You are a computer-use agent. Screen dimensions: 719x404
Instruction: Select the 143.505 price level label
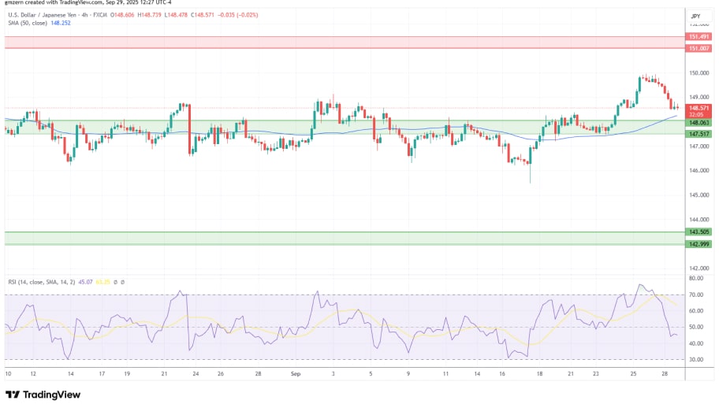699,232
